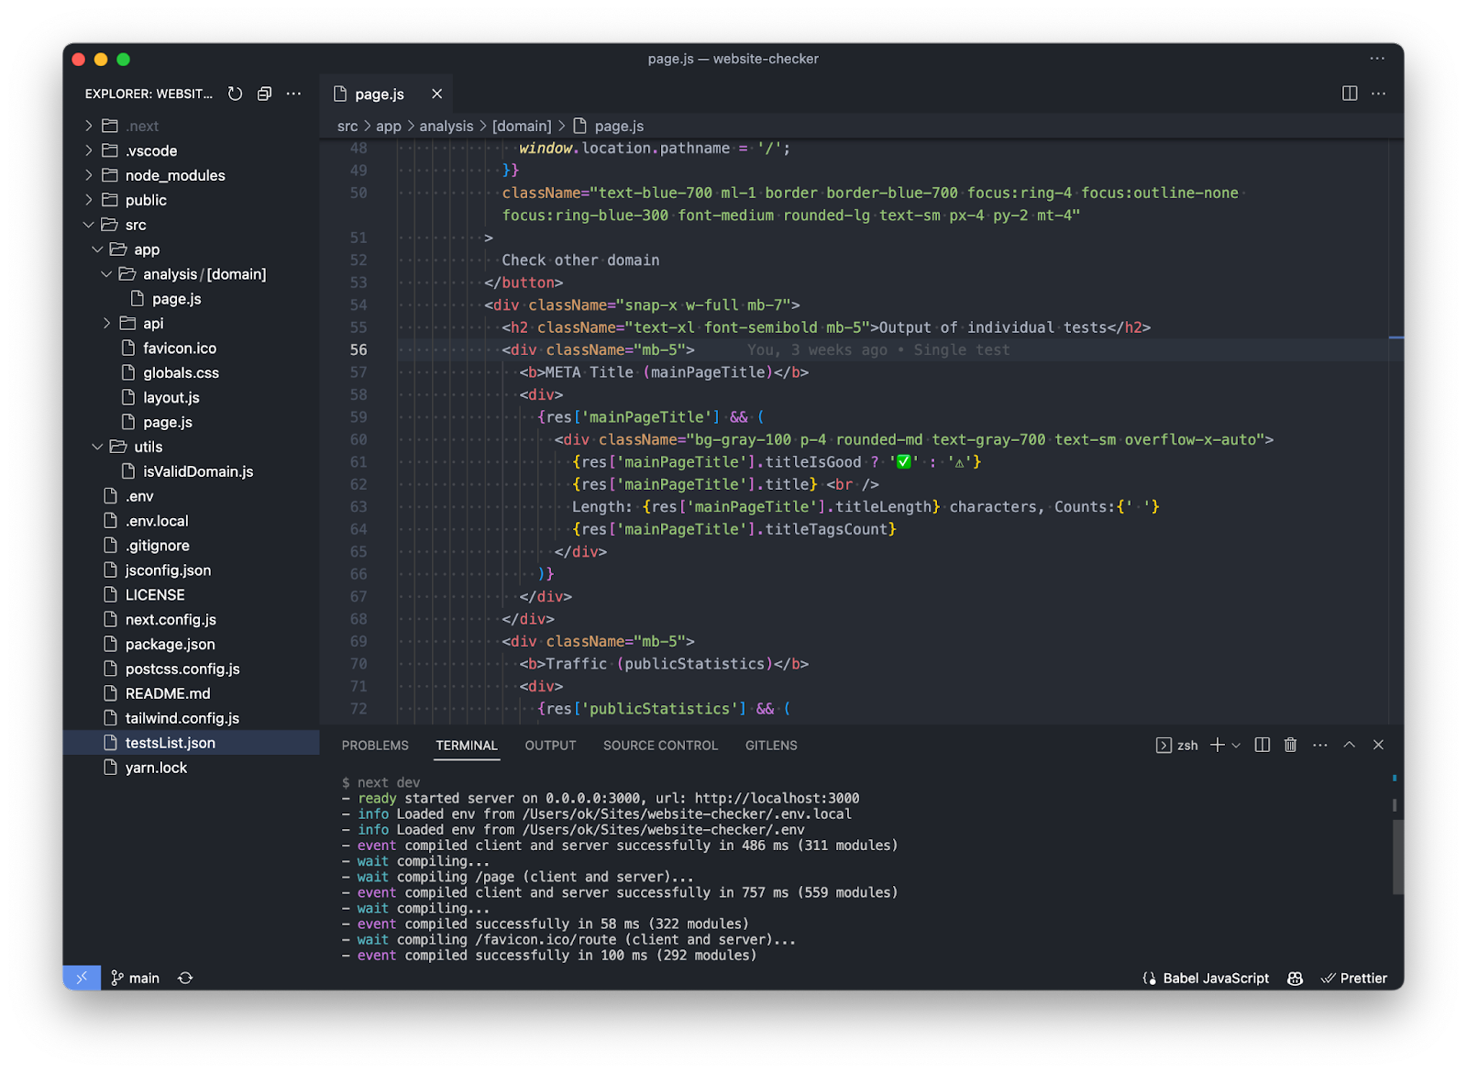Image resolution: width=1467 pixels, height=1073 pixels.
Task: Split the terminal pane
Action: tap(1262, 745)
